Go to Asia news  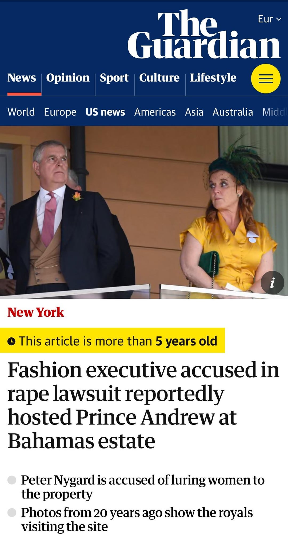click(x=194, y=112)
